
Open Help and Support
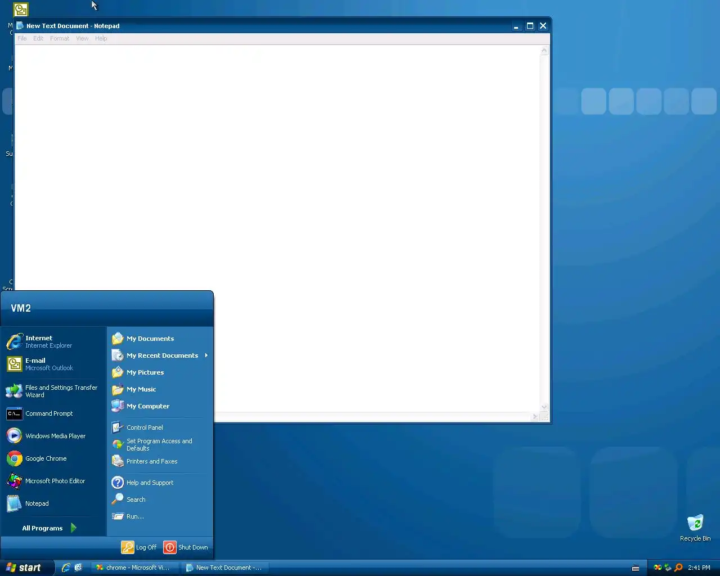pyautogui.click(x=160, y=483)
